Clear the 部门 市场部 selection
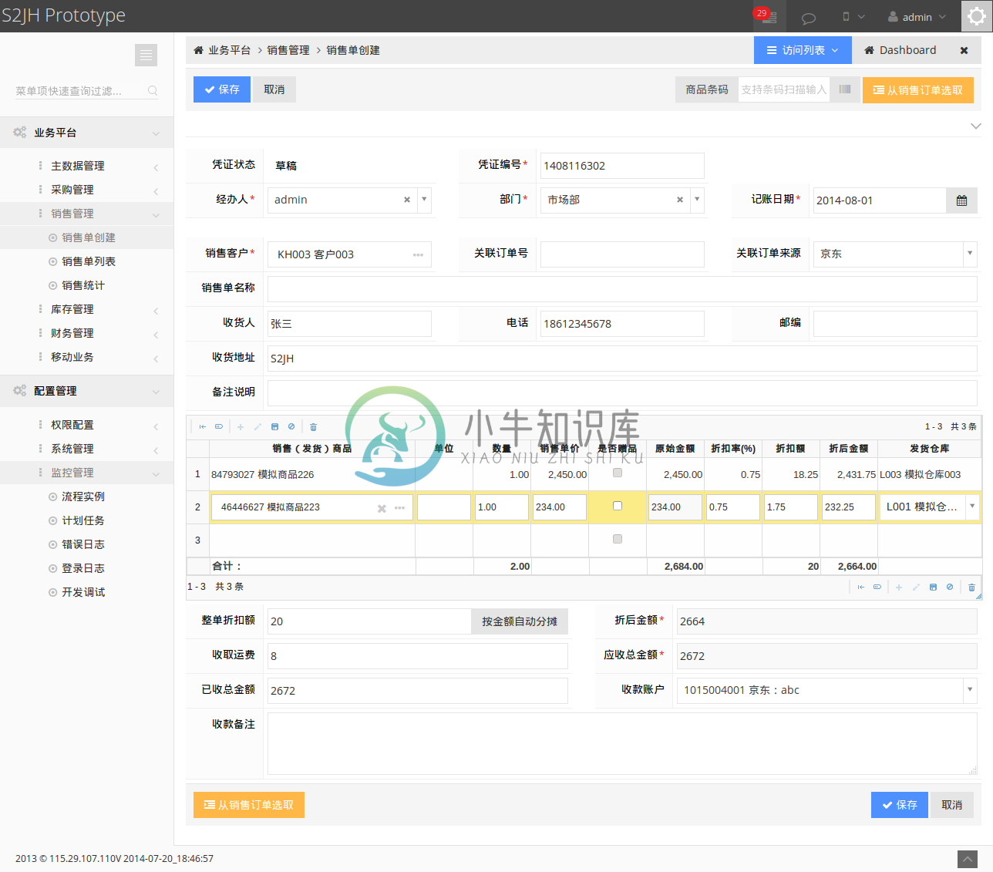Viewport: 993px width, 872px height. click(x=680, y=200)
